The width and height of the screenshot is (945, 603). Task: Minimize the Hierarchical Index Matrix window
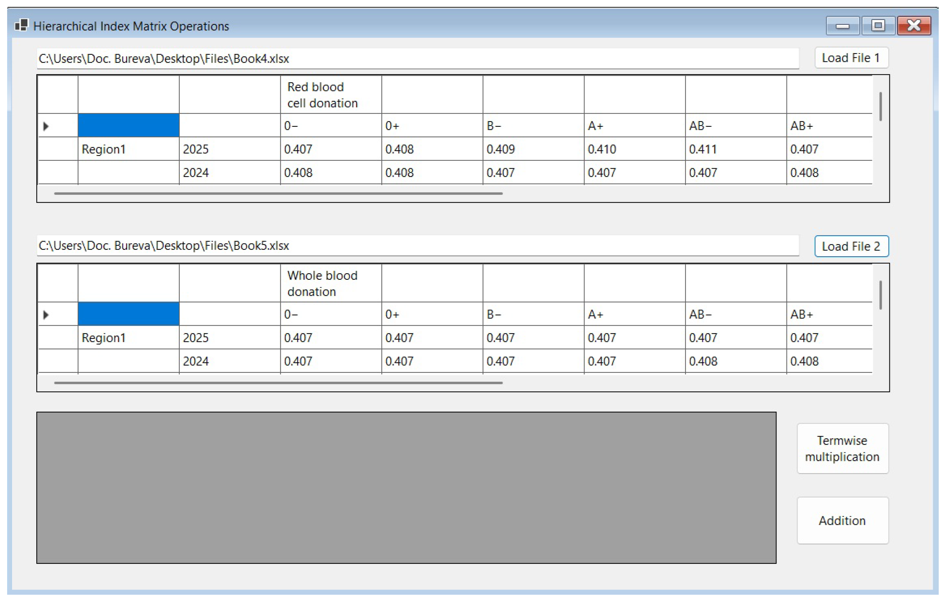coord(842,26)
